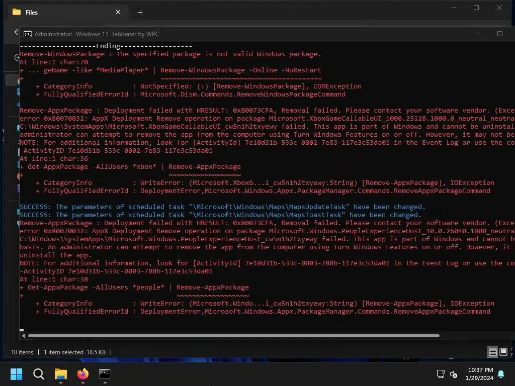Add a new tab in File Explorer

click(140, 13)
